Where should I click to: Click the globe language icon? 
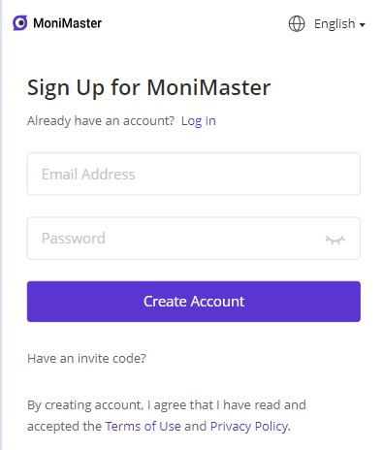coord(297,24)
